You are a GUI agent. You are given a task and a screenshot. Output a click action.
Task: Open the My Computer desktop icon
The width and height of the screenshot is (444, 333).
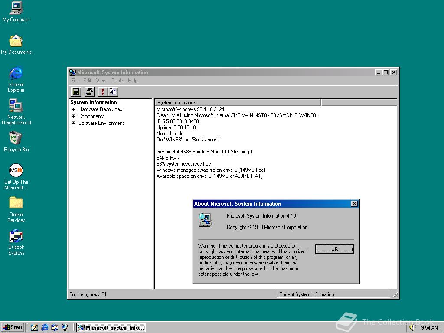16,12
